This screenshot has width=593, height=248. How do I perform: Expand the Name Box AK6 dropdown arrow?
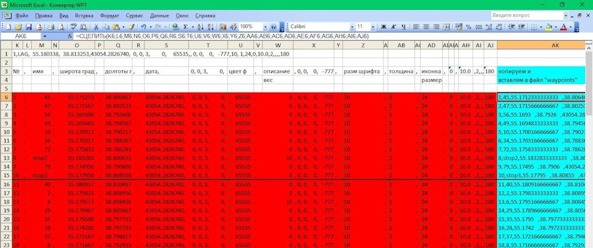click(x=44, y=36)
